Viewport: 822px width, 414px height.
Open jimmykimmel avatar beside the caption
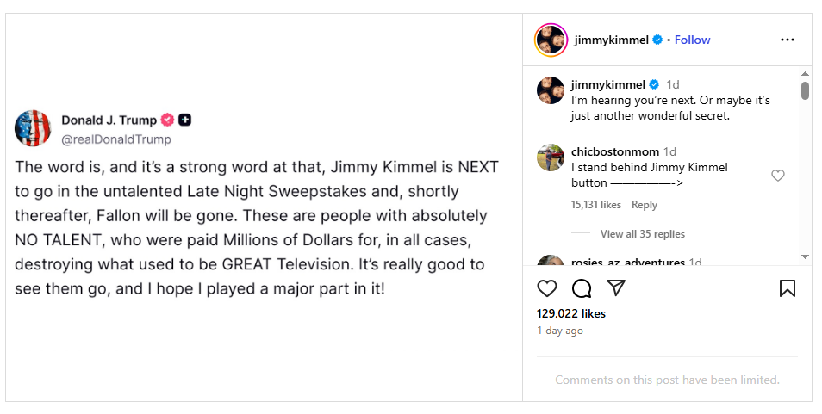551,90
